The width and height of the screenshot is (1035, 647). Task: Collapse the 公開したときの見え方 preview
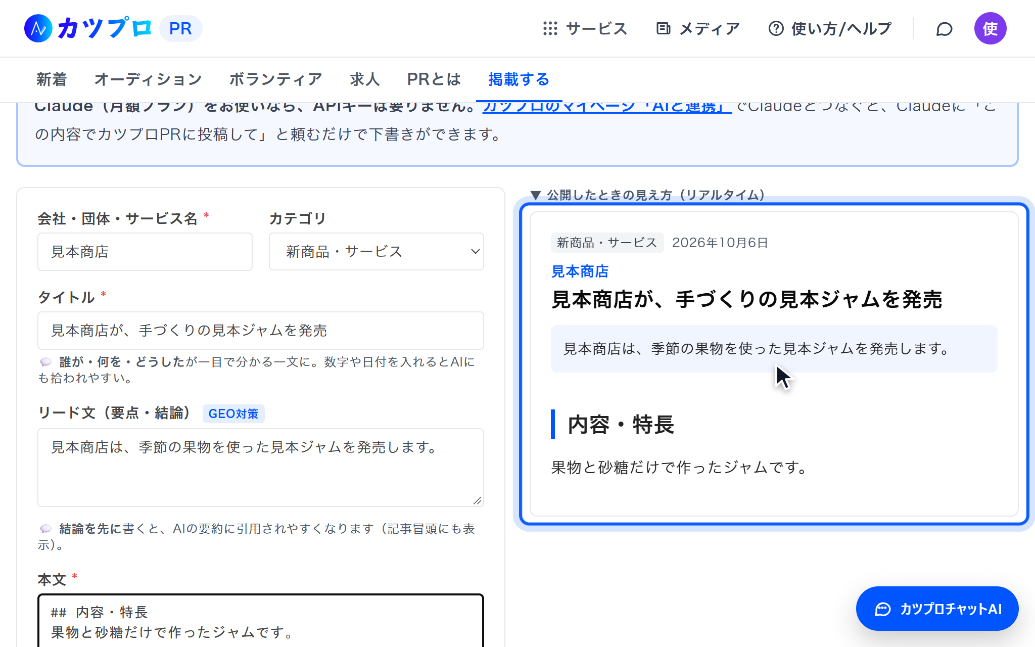(x=648, y=195)
